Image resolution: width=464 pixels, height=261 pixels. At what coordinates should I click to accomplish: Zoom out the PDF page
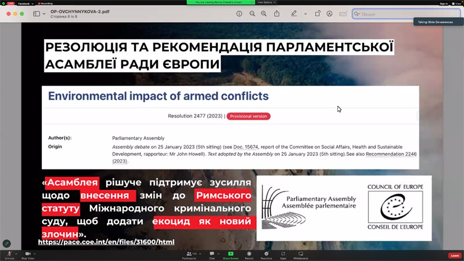[x=252, y=14]
